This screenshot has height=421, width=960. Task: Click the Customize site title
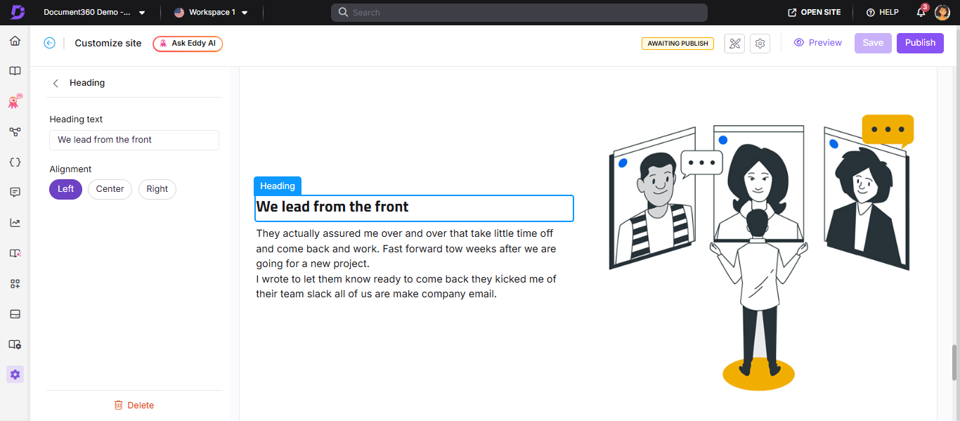pos(108,43)
